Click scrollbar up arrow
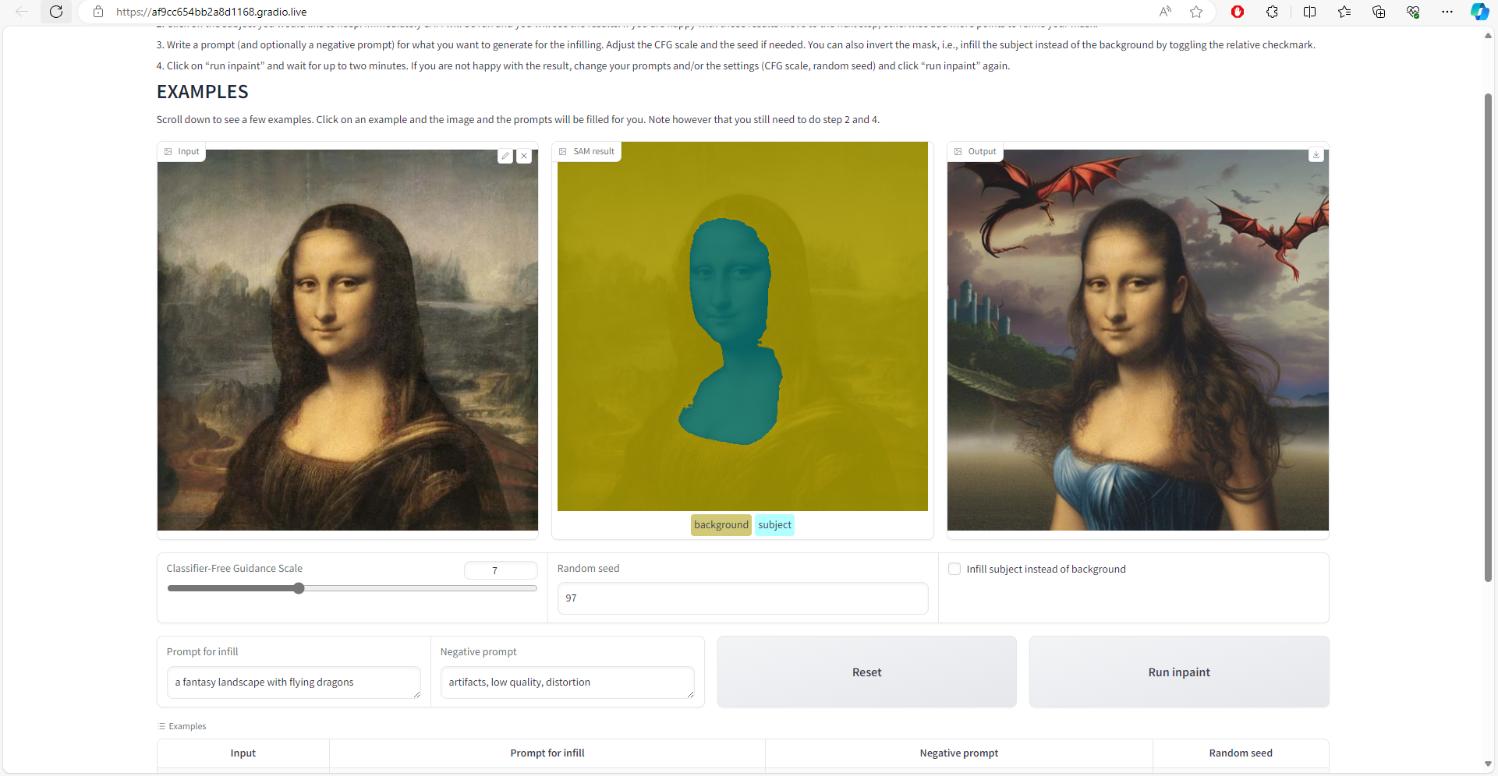The image size is (1498, 776). coord(1488,36)
